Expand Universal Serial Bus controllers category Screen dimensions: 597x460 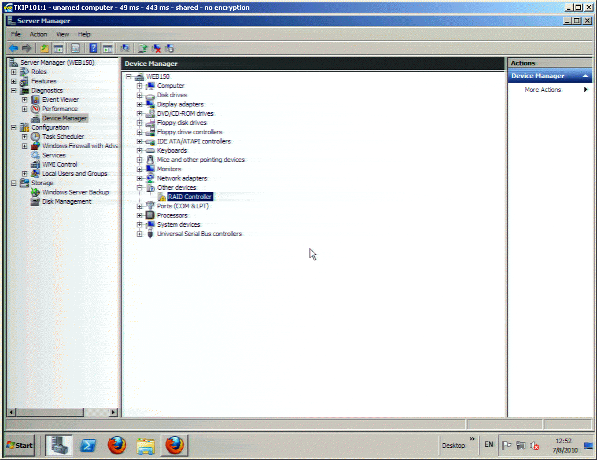(139, 234)
